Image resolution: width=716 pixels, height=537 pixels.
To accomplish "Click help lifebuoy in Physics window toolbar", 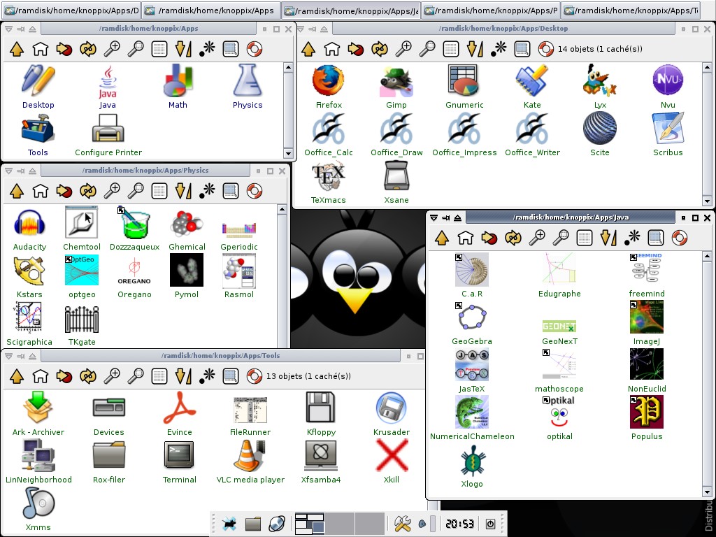I will [x=255, y=191].
